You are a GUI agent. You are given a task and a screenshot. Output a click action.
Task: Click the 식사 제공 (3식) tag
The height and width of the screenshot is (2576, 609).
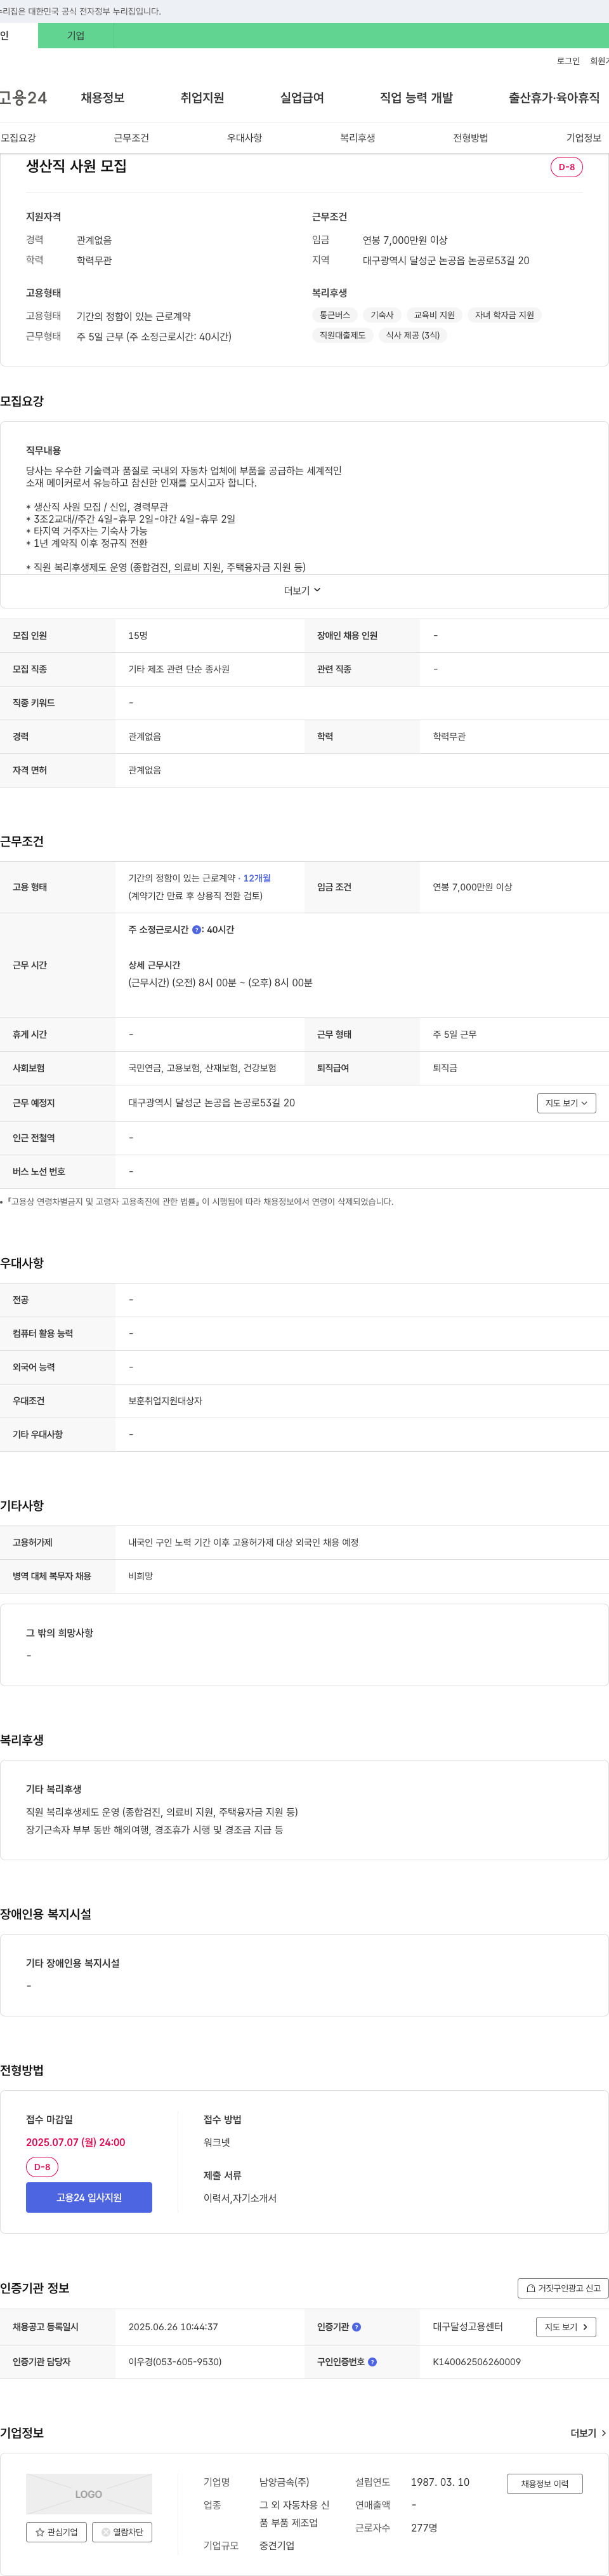[x=412, y=335]
